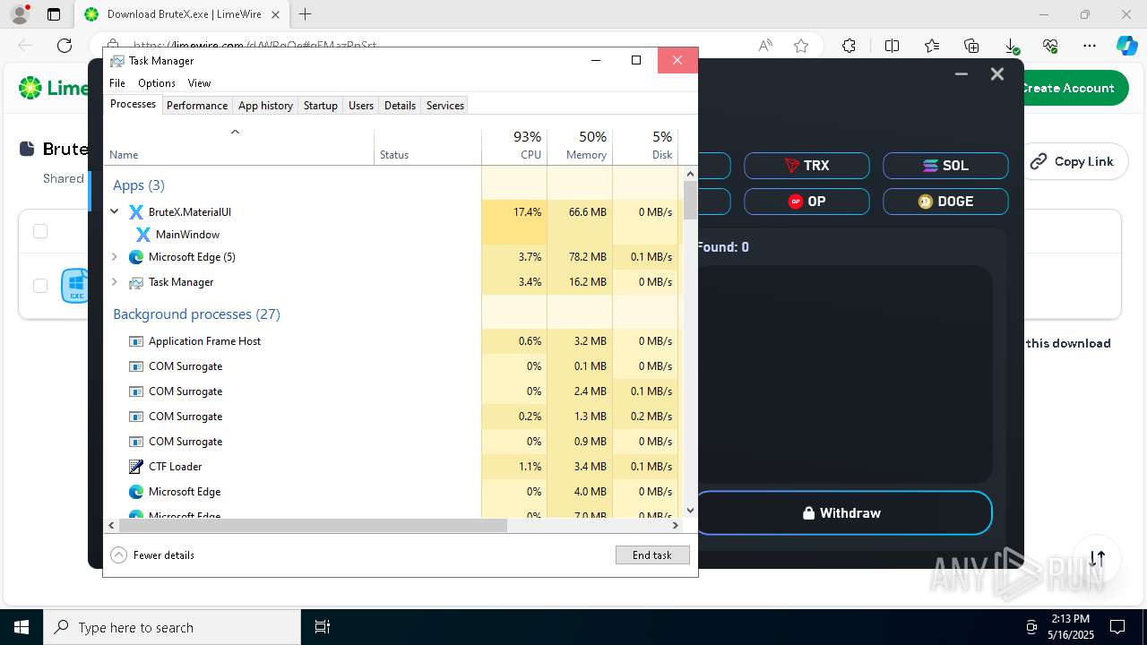1147x645 pixels.
Task: Click the Edge favorites star icon
Action: point(801,46)
